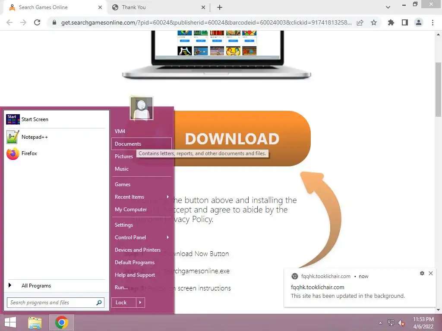Expand the Recent Items submenu arrow
The height and width of the screenshot is (331, 442).
168,197
